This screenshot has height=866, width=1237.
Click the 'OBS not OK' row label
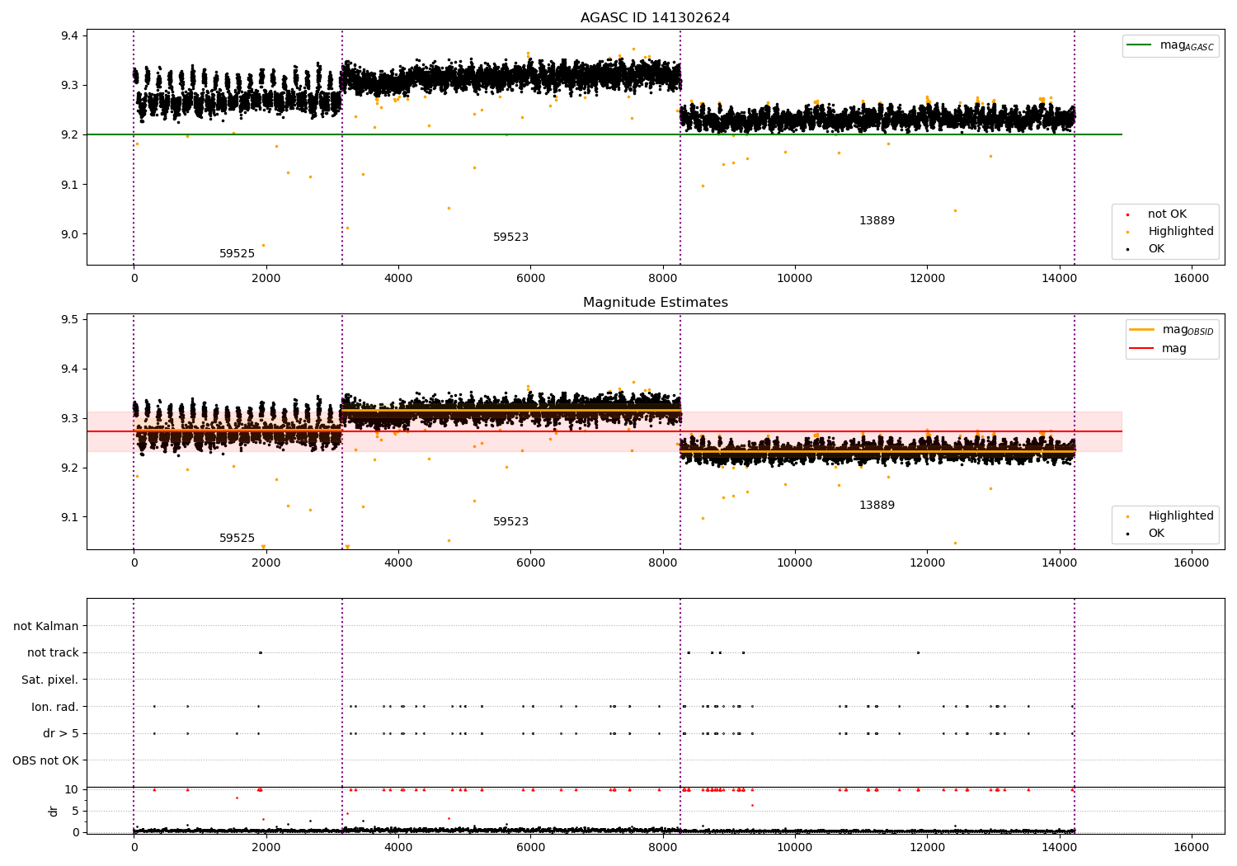[x=45, y=761]
